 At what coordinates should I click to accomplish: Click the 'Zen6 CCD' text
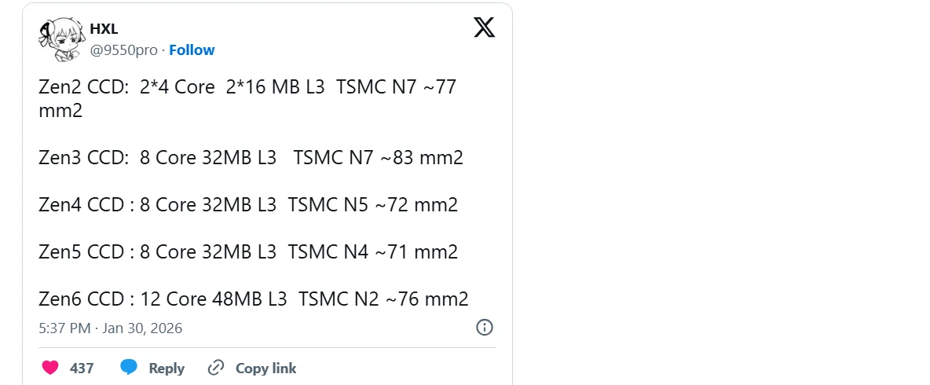[81, 299]
